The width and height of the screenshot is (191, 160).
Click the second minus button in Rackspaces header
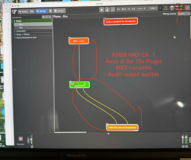point(50,17)
